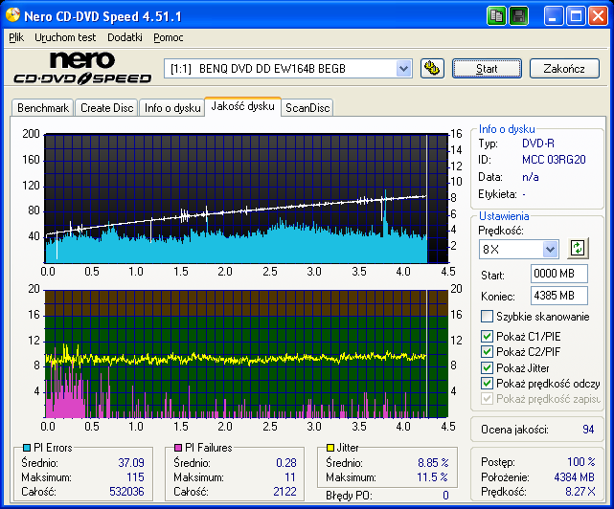
Task: Click the disc ID MCC 03RG20
Action: coord(554,160)
